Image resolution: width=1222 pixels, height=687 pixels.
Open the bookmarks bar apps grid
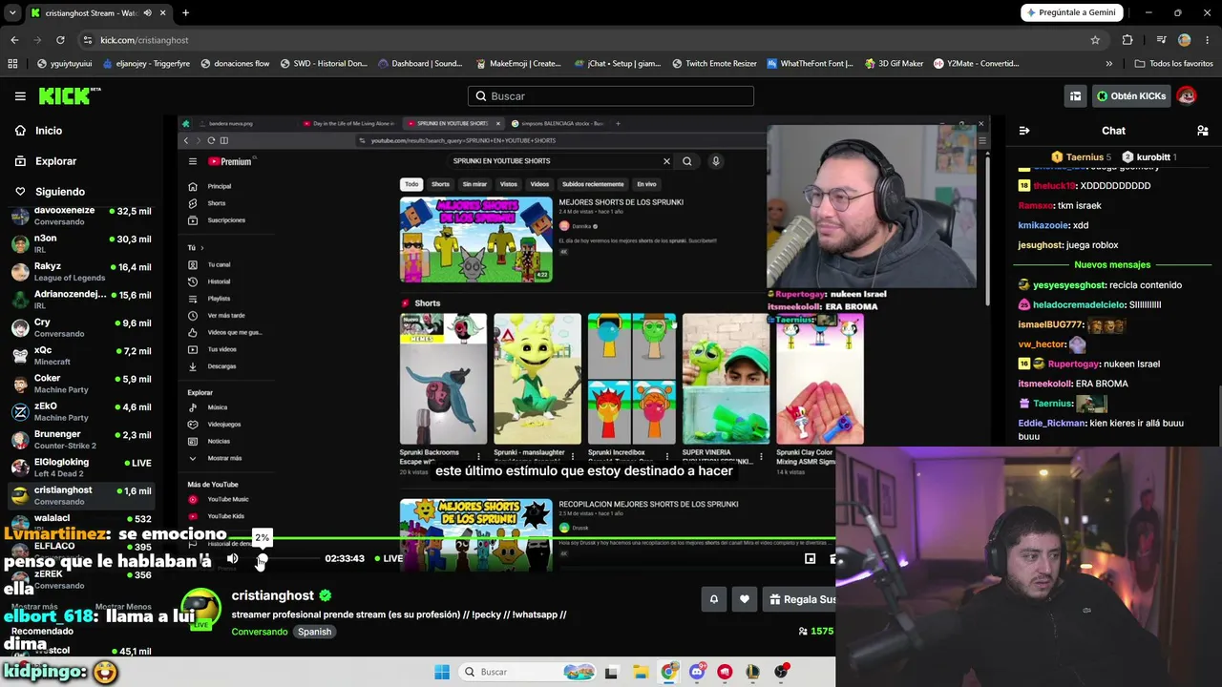point(12,64)
